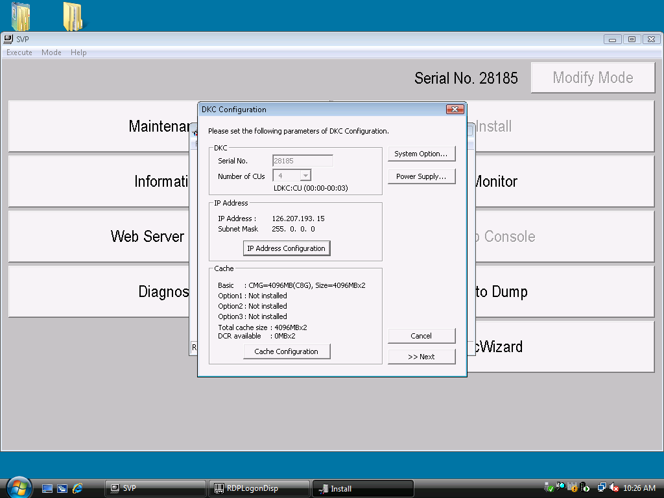Image resolution: width=664 pixels, height=498 pixels.
Task: Click the Show Desktop quick launch icon
Action: 47,488
